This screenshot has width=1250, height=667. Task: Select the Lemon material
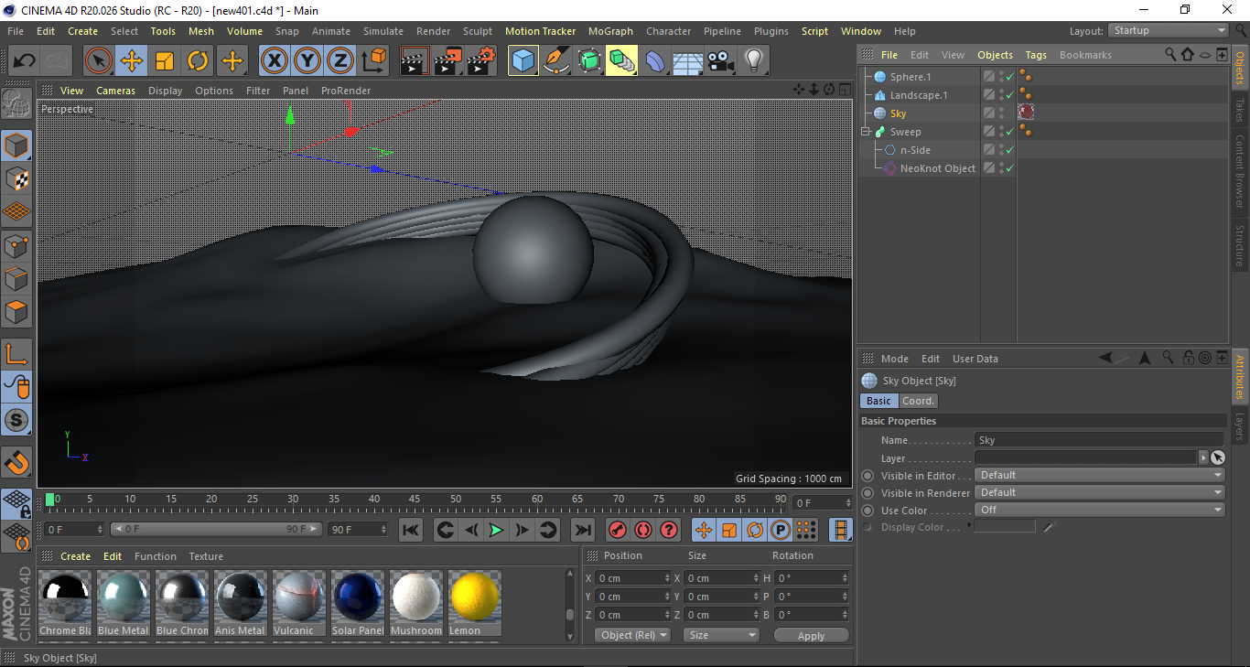(474, 603)
